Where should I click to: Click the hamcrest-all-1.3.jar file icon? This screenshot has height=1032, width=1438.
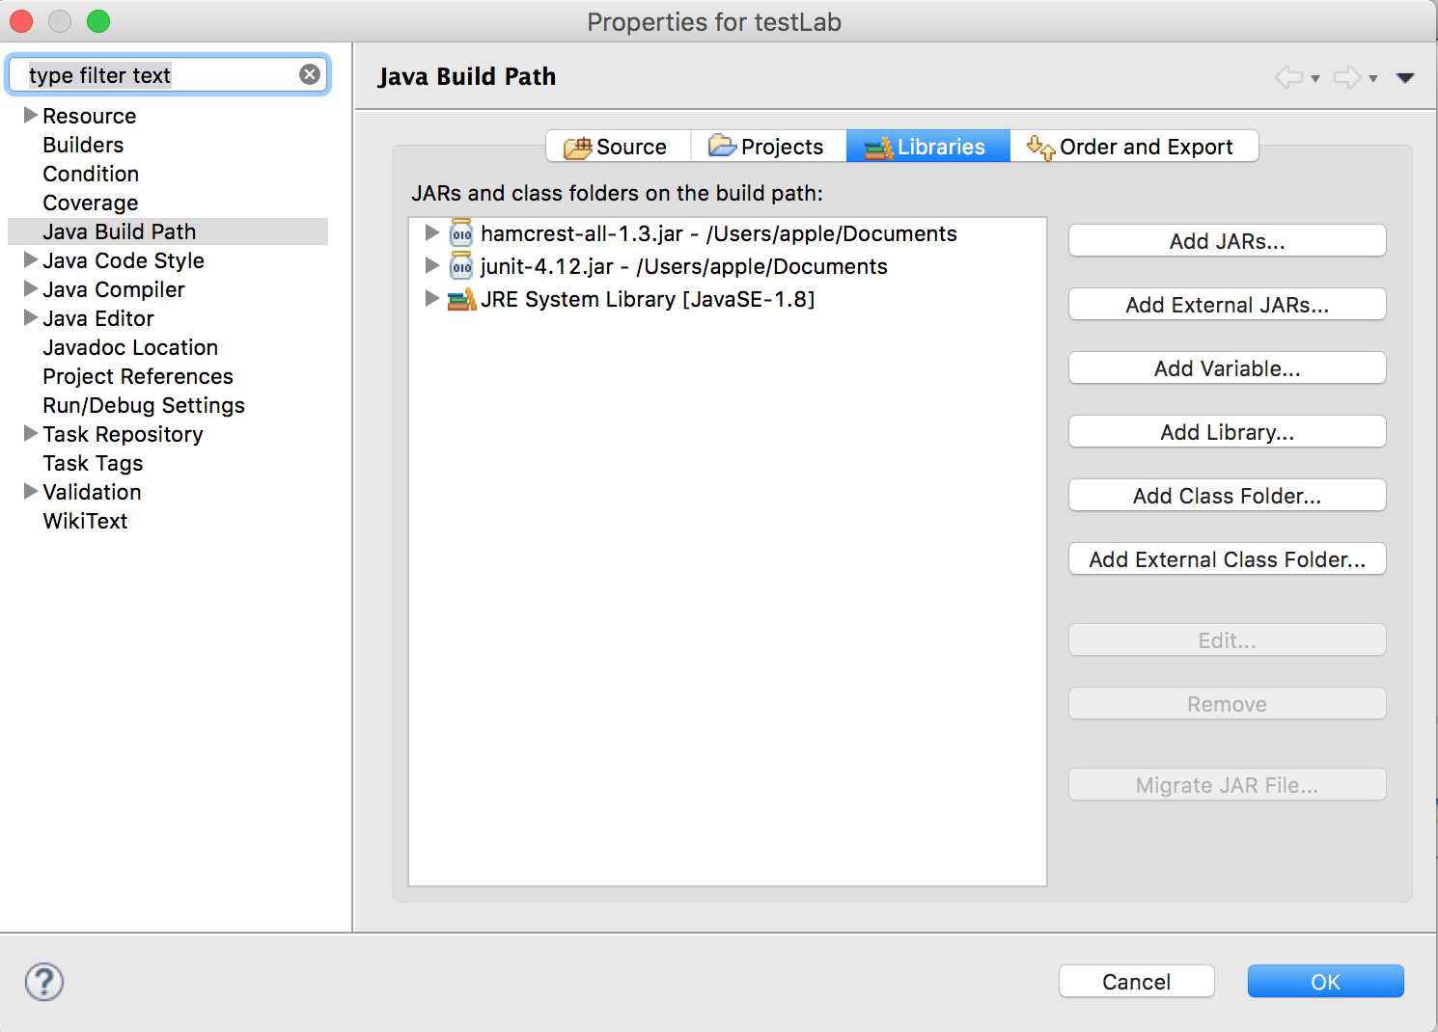coord(461,233)
